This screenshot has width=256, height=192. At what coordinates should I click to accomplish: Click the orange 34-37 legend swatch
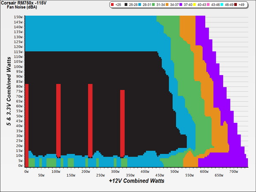[167, 5]
